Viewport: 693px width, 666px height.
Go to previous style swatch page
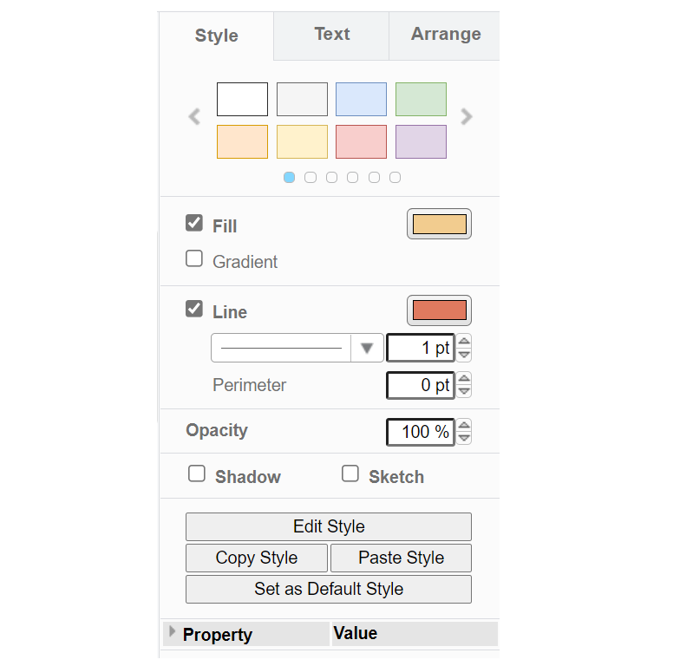195,117
